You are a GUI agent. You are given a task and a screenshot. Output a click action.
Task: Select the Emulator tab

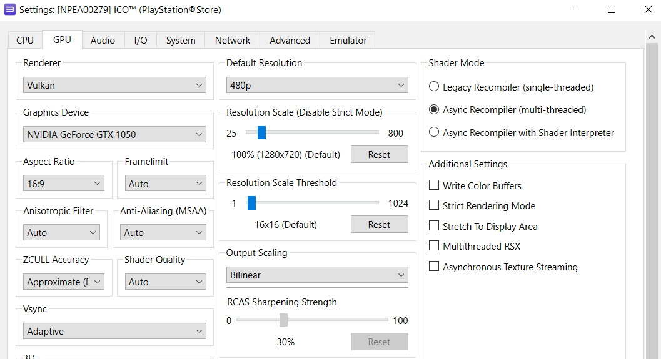(348, 40)
